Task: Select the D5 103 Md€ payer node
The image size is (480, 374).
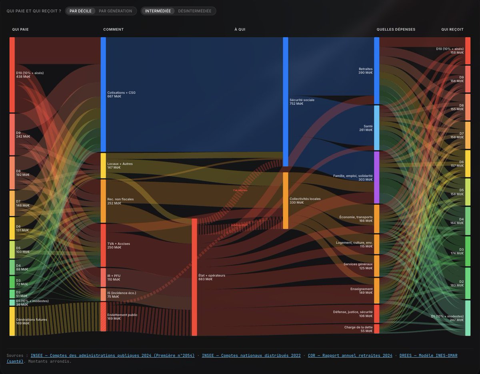Action: (x=12, y=250)
